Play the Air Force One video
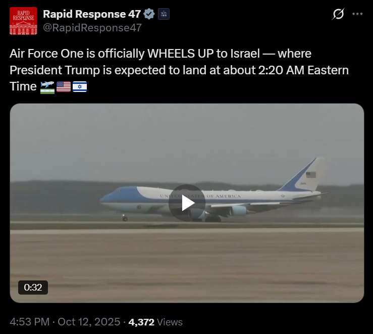373x334 pixels. tap(187, 203)
